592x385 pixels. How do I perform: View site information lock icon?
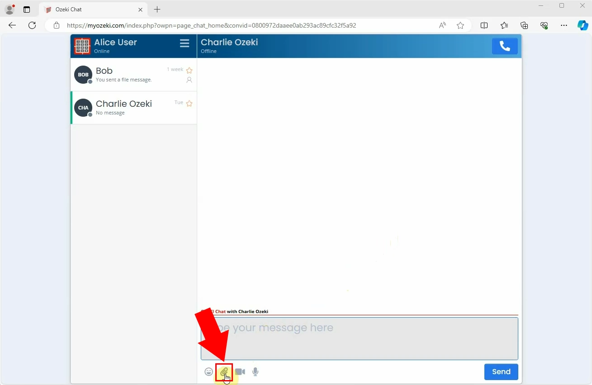[x=57, y=25]
